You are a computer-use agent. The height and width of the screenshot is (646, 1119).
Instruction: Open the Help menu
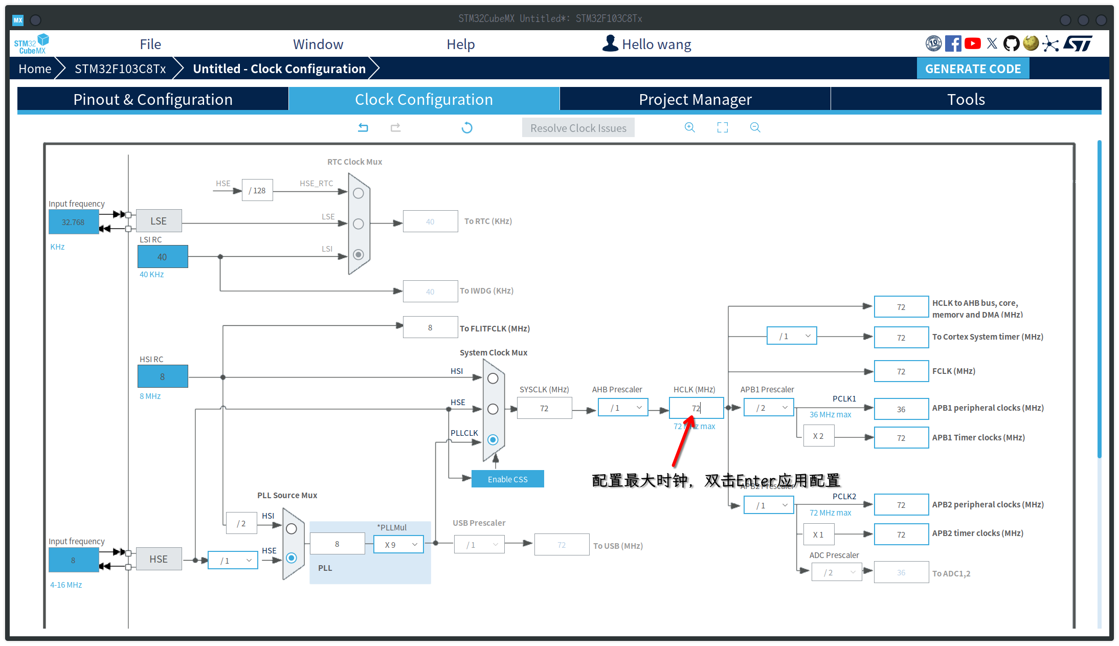[x=461, y=44]
